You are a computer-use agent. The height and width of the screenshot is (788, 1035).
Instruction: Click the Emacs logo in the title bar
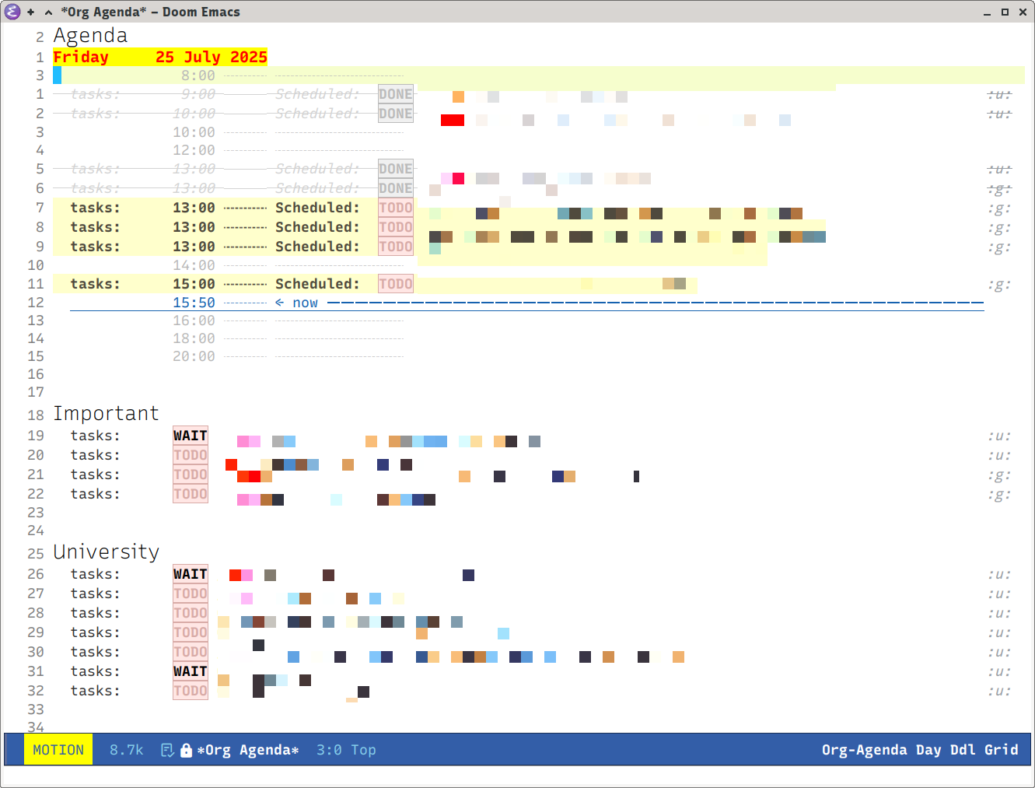(12, 12)
